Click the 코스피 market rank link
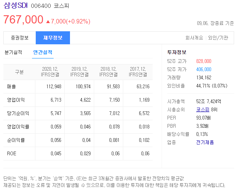The height and width of the screenshot is (191, 236). 203,109
